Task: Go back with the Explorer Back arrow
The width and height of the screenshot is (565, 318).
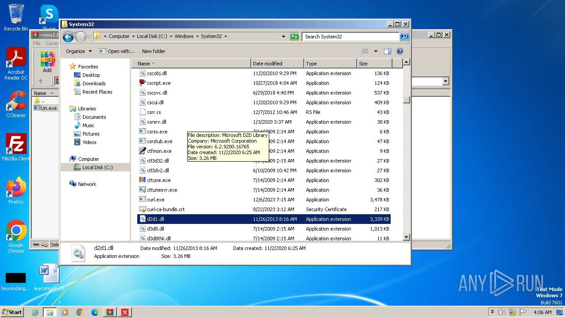Action: (x=68, y=37)
